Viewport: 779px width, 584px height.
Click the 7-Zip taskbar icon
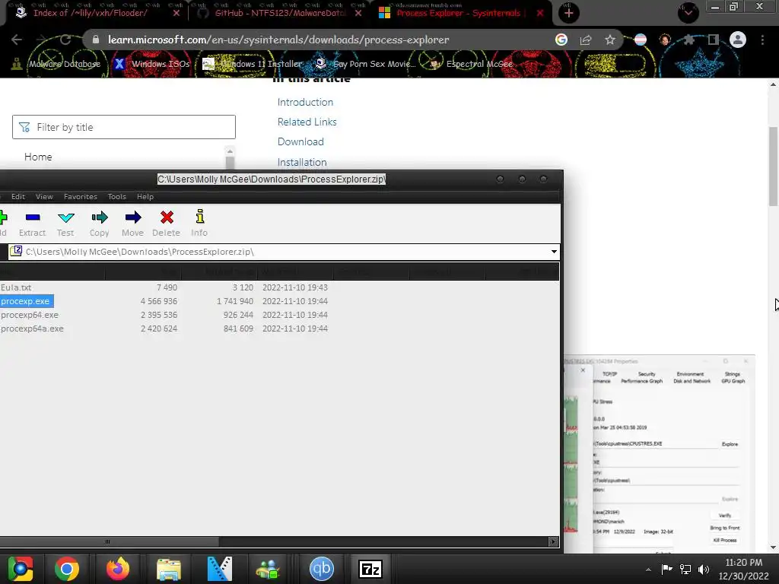point(370,569)
